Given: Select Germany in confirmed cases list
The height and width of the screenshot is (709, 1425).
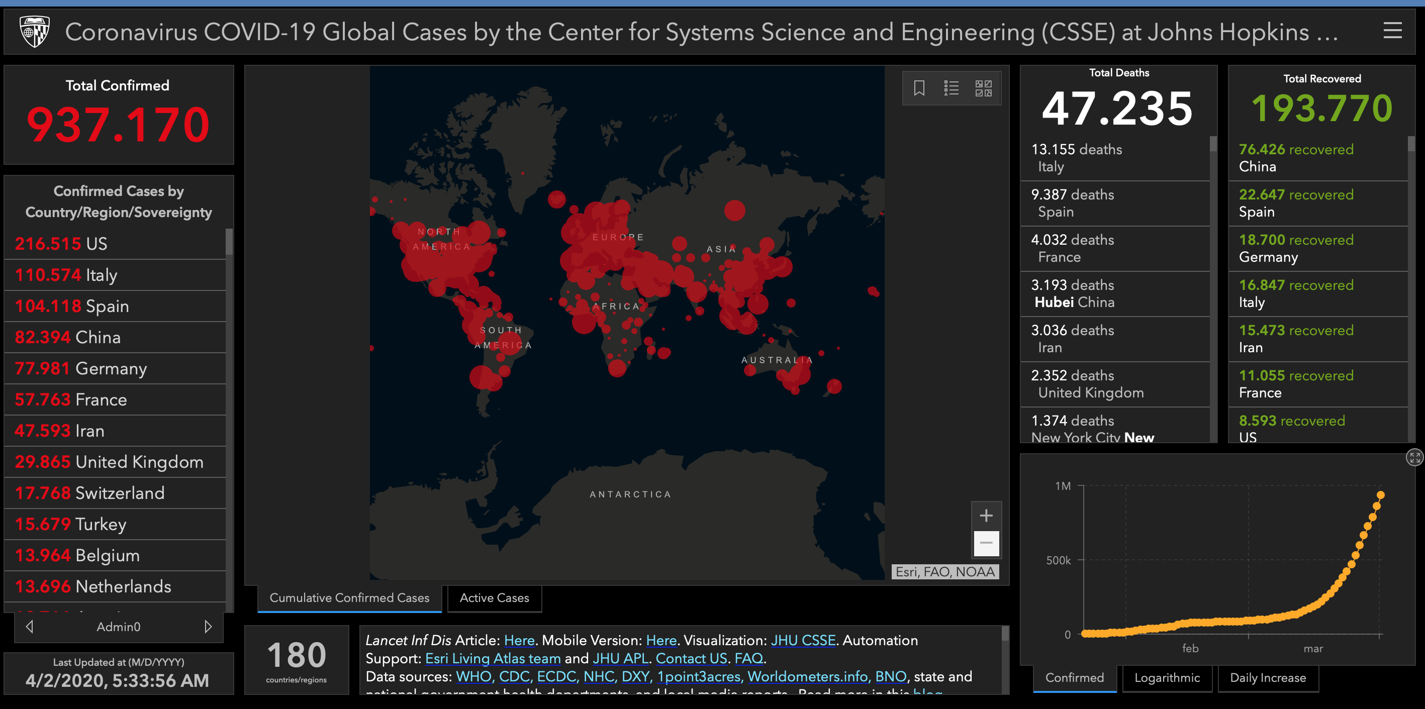Looking at the screenshot, I should point(115,368).
